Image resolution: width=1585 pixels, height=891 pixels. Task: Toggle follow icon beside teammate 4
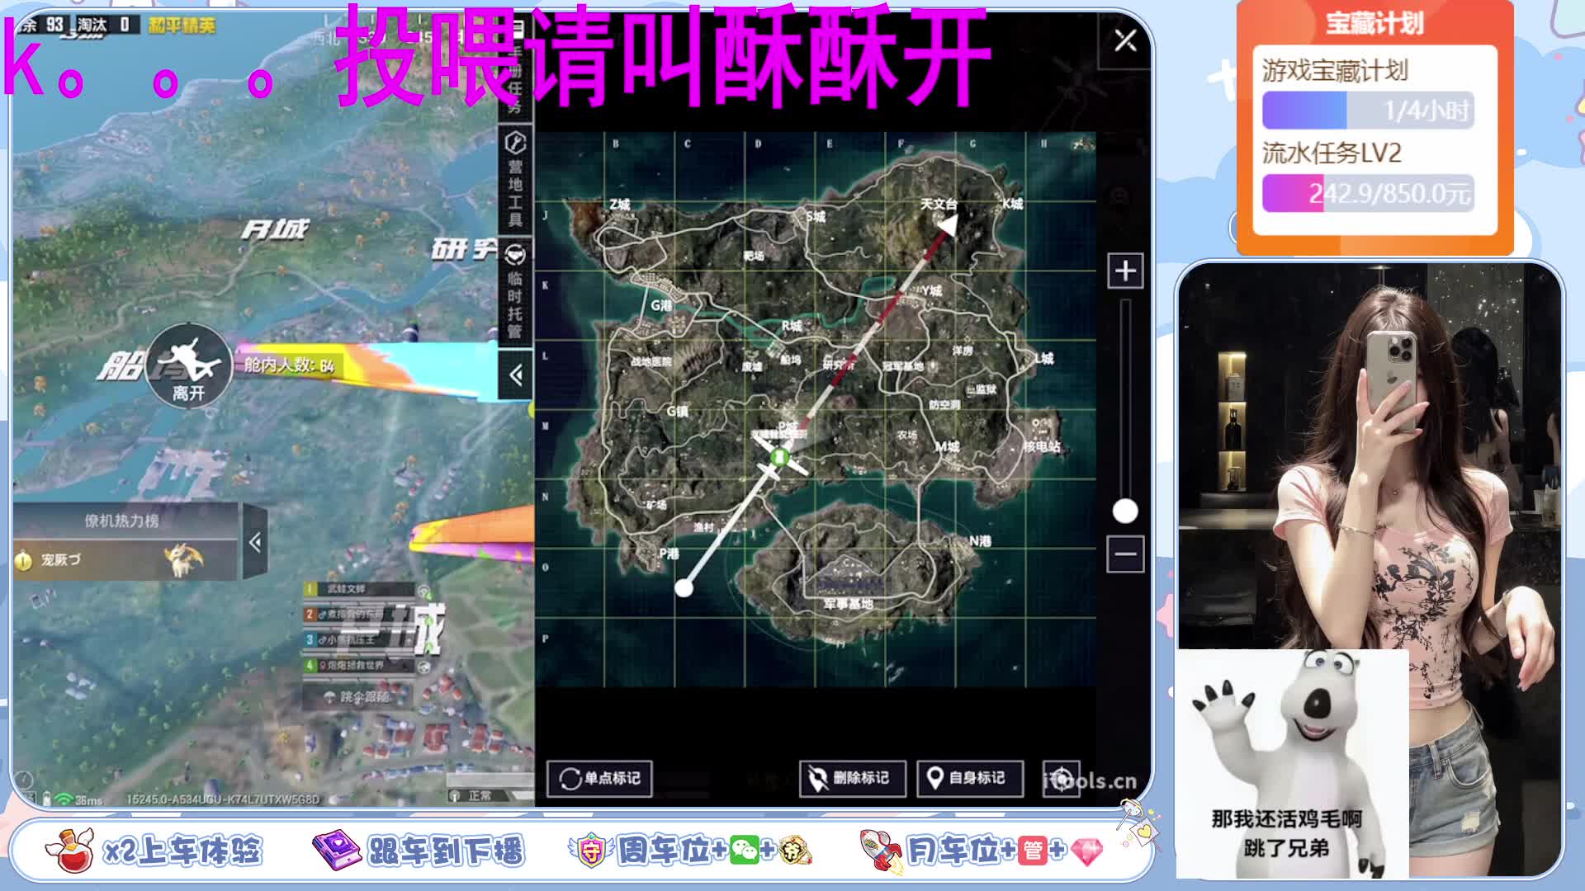click(x=424, y=665)
